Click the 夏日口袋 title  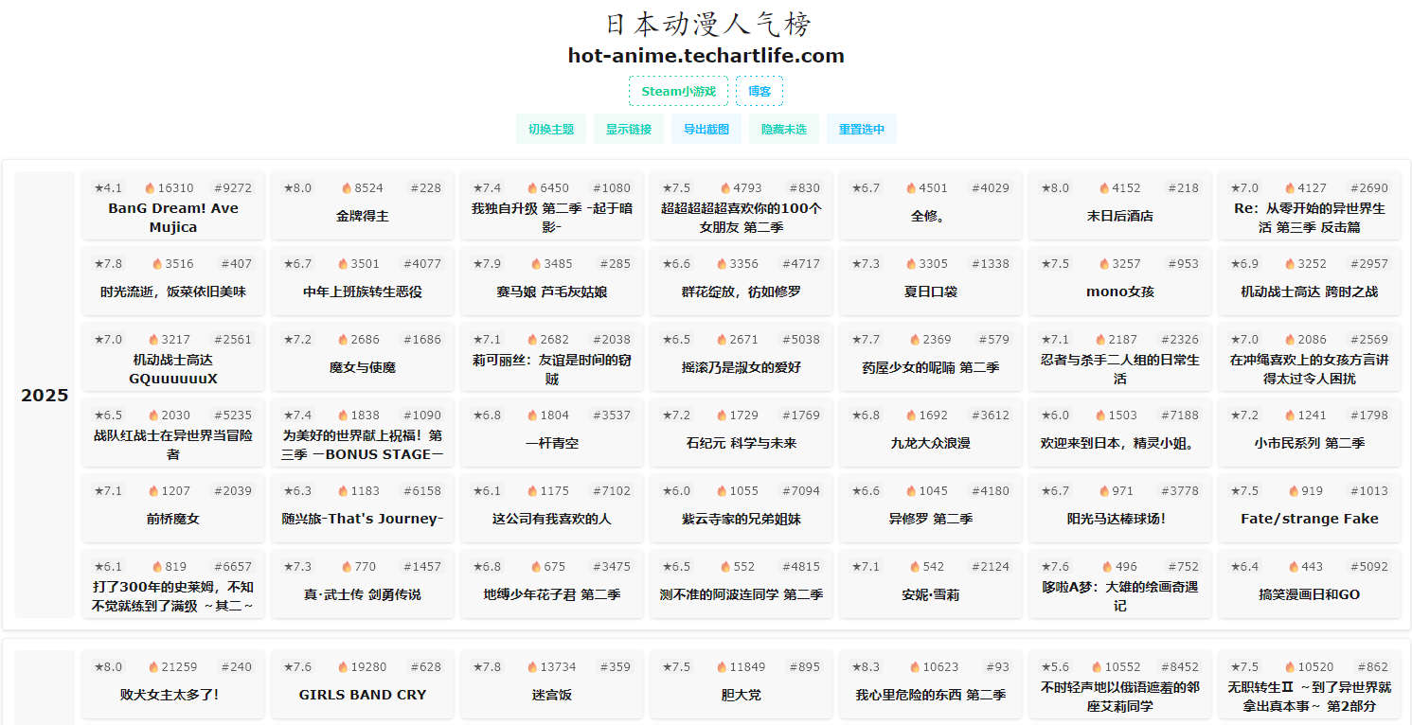(931, 292)
